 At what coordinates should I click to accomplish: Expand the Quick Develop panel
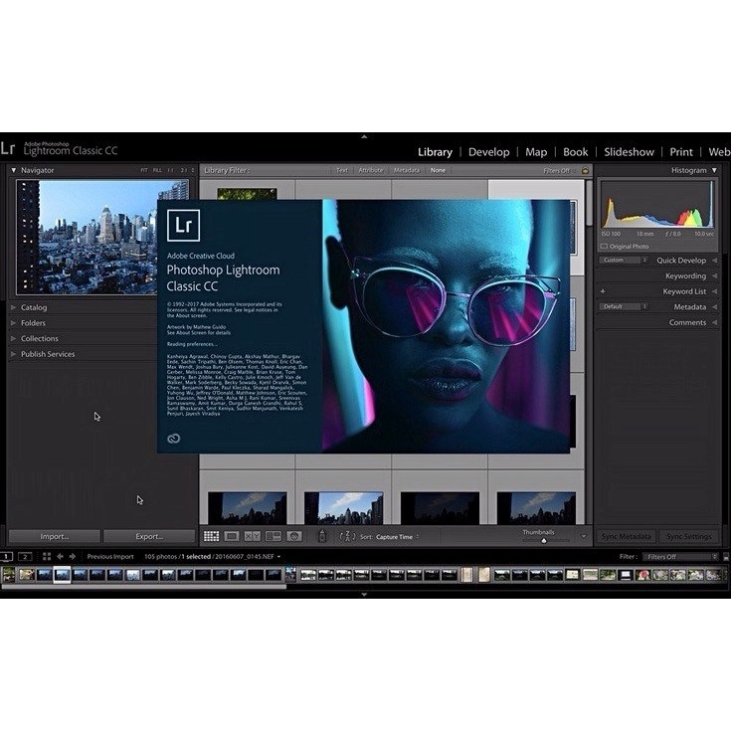tap(715, 261)
